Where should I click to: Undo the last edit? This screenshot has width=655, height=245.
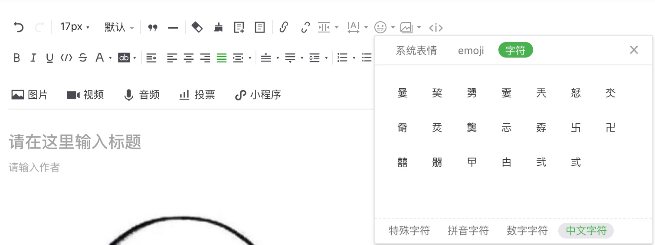19,27
